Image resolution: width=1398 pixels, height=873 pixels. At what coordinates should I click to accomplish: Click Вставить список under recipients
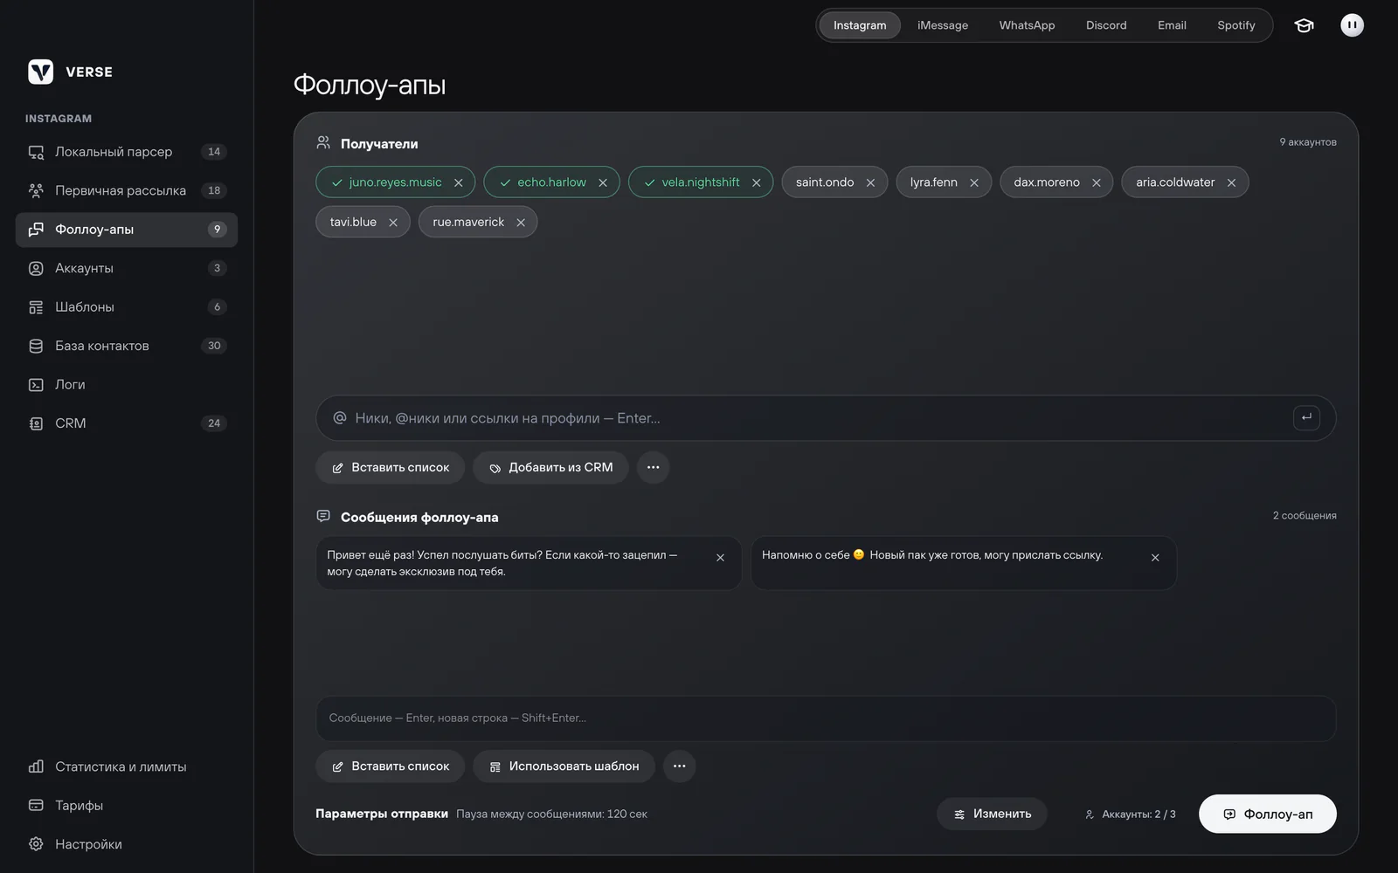coord(390,467)
